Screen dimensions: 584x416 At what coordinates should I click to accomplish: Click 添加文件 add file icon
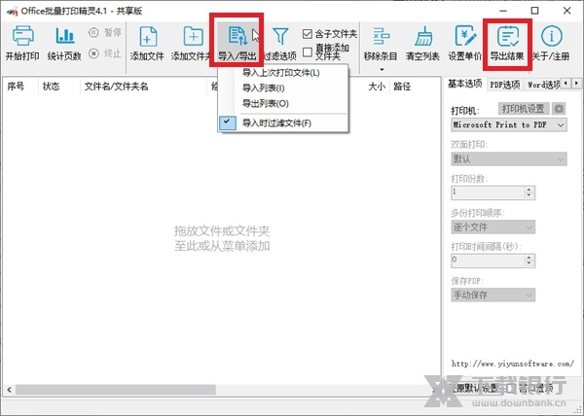pyautogui.click(x=148, y=36)
